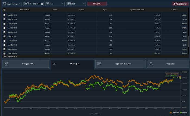Image resolution: width=190 pixels, height=116 pixels.
Task: Switch to the EV график tab
Action: 72,64
